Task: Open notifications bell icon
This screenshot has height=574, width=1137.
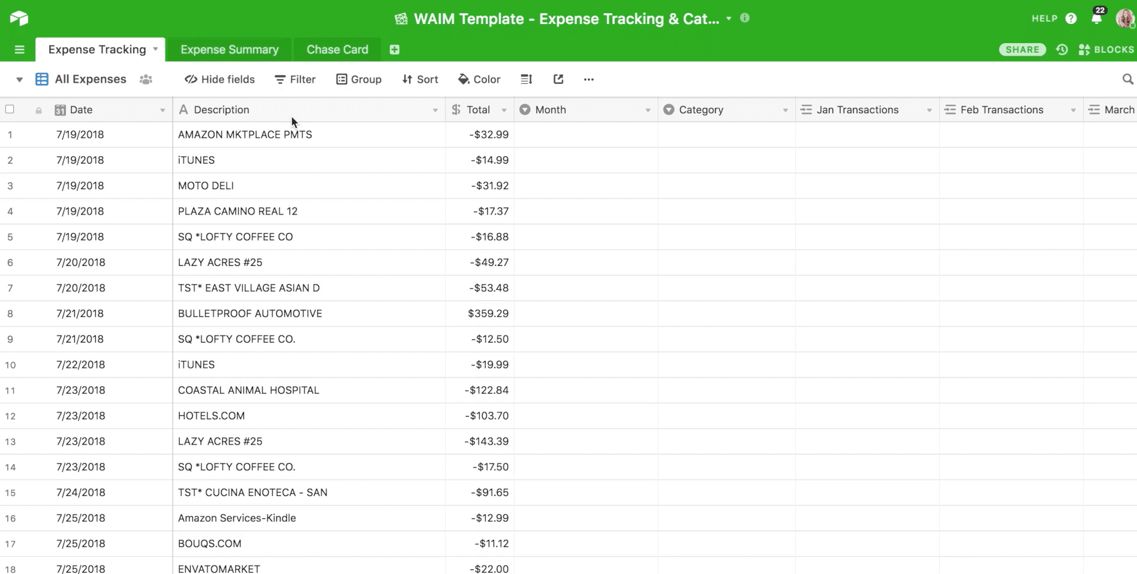Action: 1097,19
